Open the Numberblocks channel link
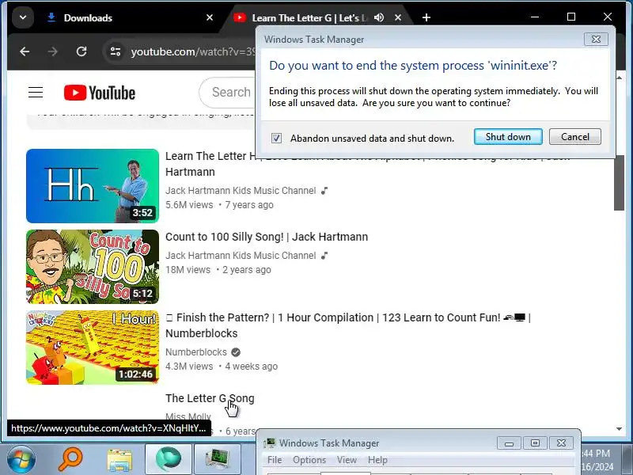Screen dimensions: 633x475 pyautogui.click(x=196, y=352)
